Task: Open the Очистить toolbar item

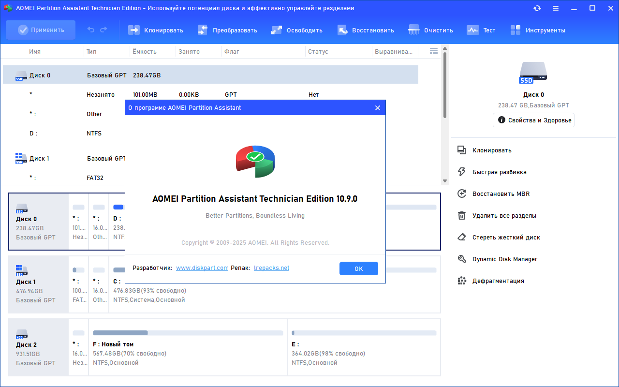Action: click(431, 30)
